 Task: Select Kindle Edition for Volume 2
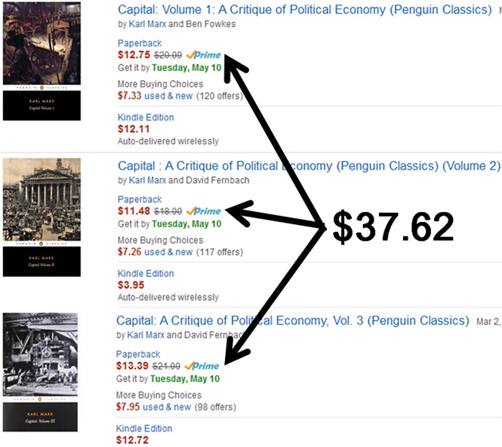click(x=145, y=273)
